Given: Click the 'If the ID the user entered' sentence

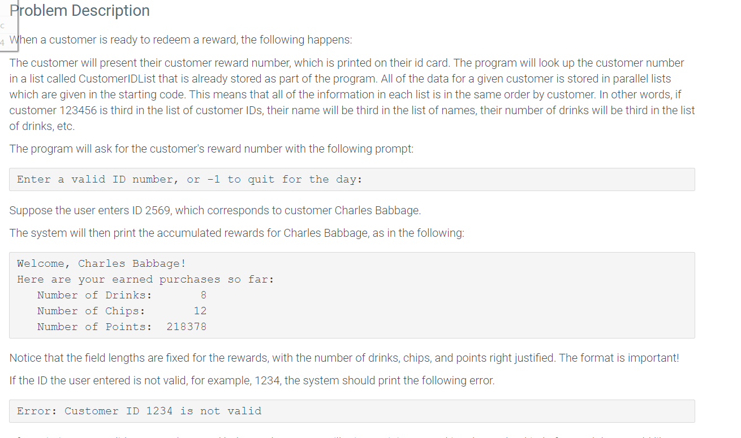Looking at the screenshot, I should tap(252, 380).
